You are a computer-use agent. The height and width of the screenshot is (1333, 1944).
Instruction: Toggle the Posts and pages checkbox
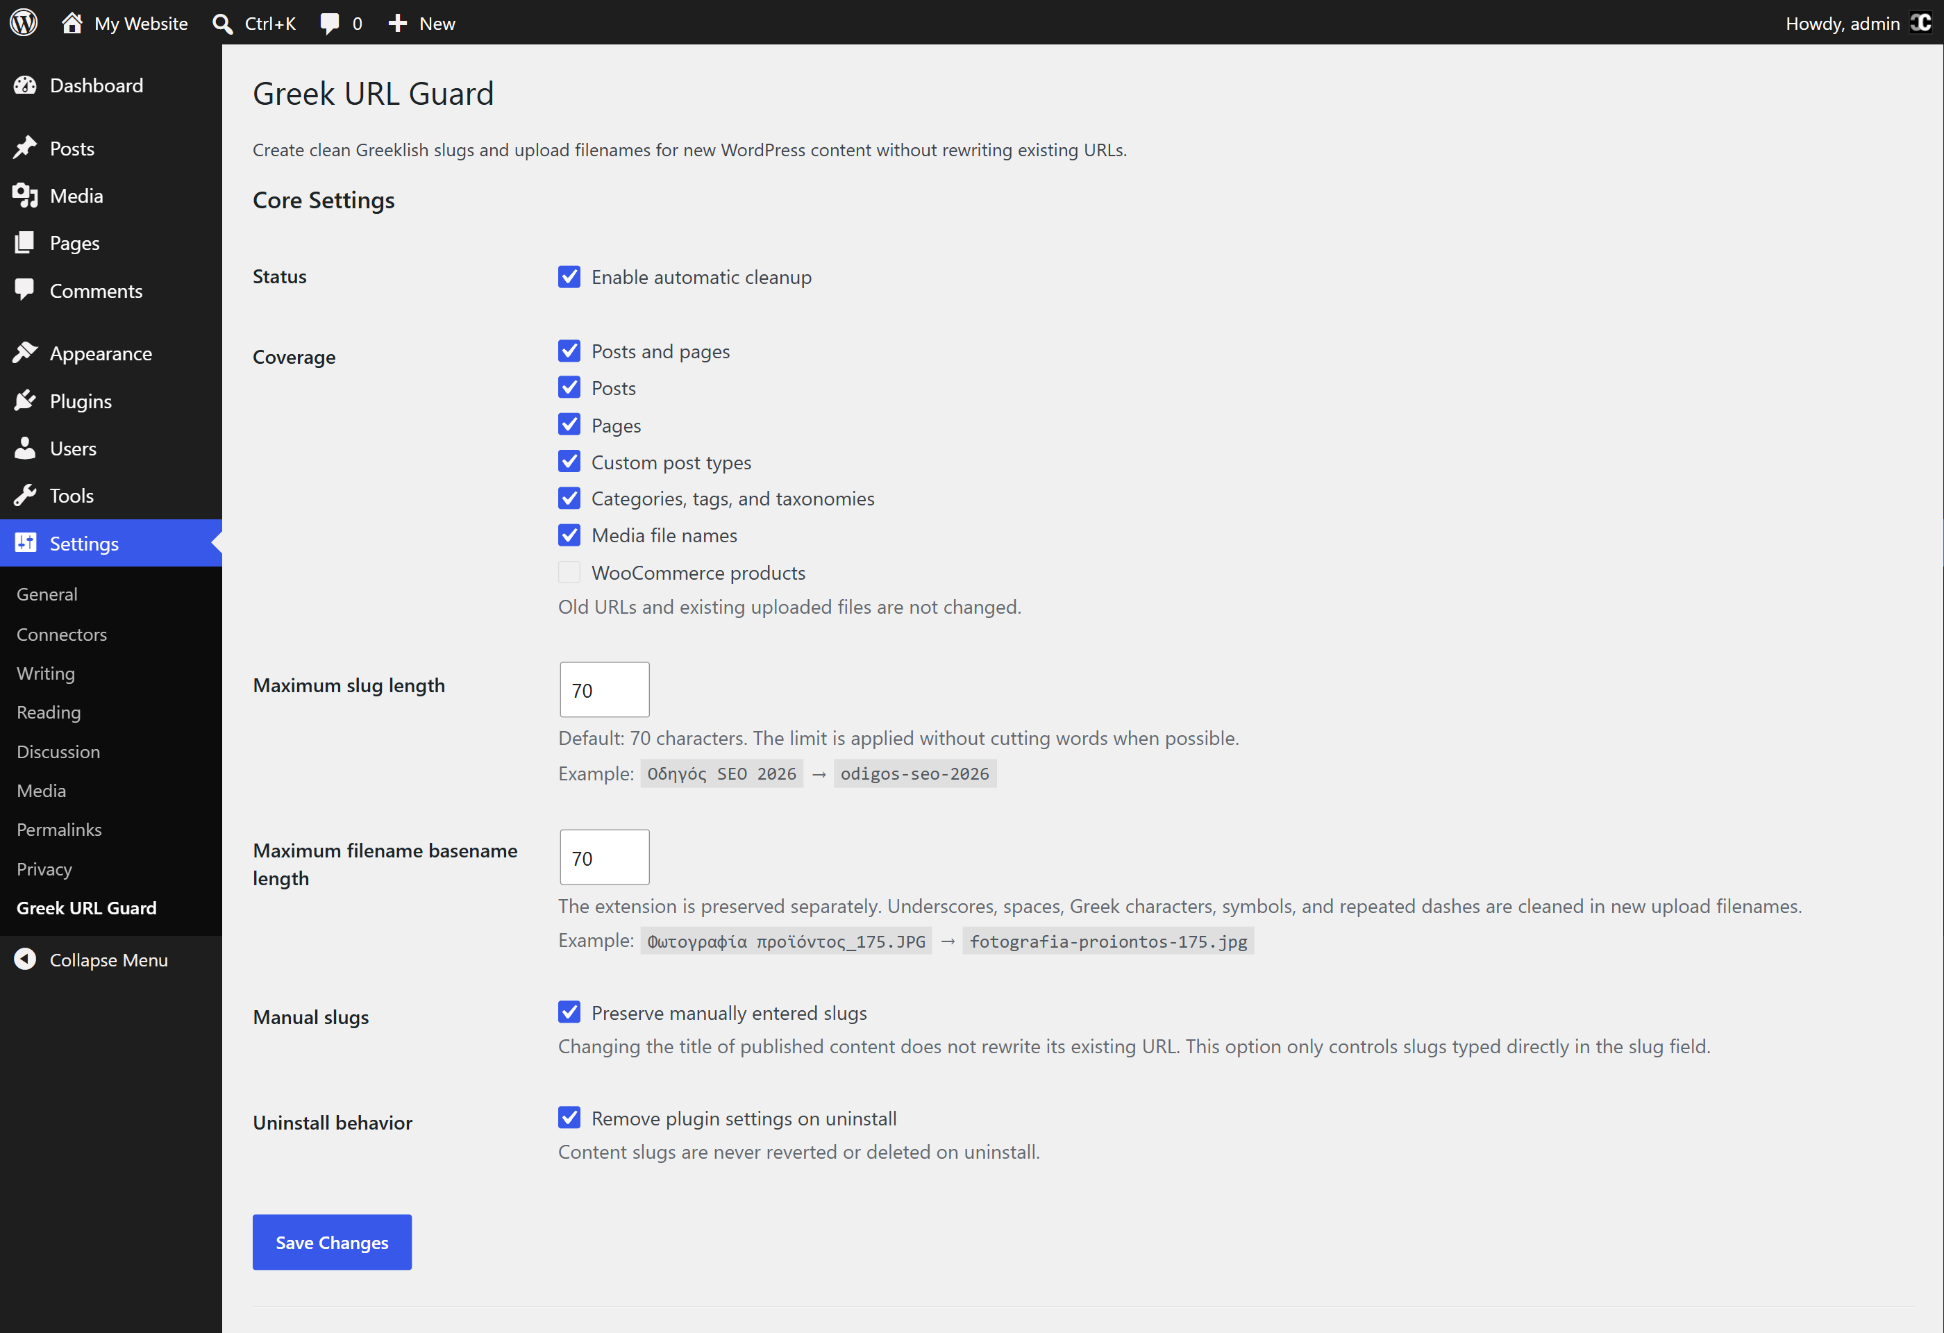(x=569, y=351)
